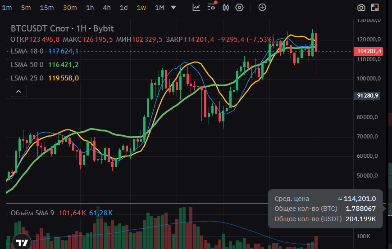
Task: Click the circled plus add icon
Action: coord(262,7)
